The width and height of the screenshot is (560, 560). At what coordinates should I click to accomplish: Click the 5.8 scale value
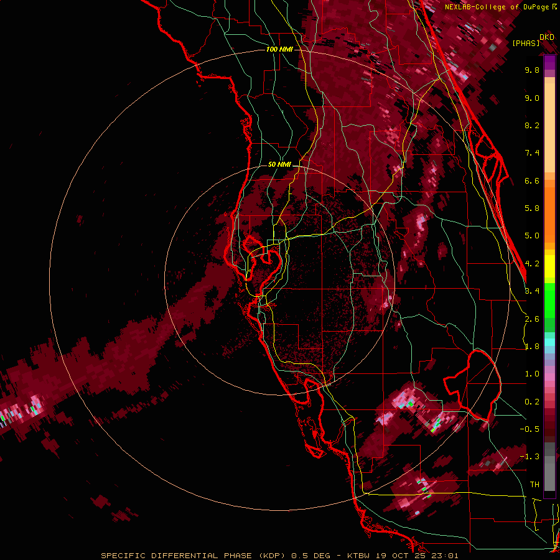click(x=532, y=208)
